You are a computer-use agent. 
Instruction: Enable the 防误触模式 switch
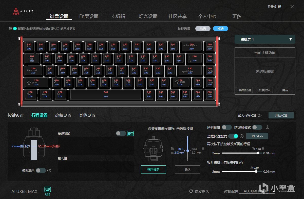[x=257, y=128]
